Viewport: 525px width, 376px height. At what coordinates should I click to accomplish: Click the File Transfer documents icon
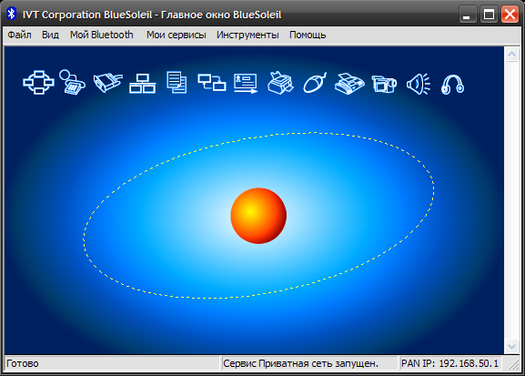pyautogui.click(x=177, y=83)
